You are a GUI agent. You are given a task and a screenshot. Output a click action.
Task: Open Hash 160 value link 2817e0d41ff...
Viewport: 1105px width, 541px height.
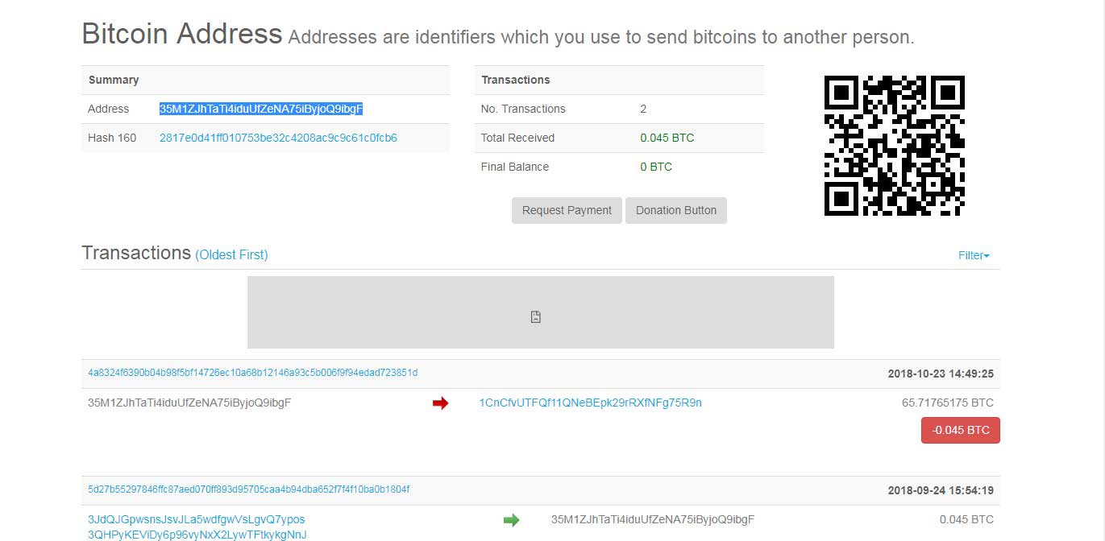pos(278,138)
